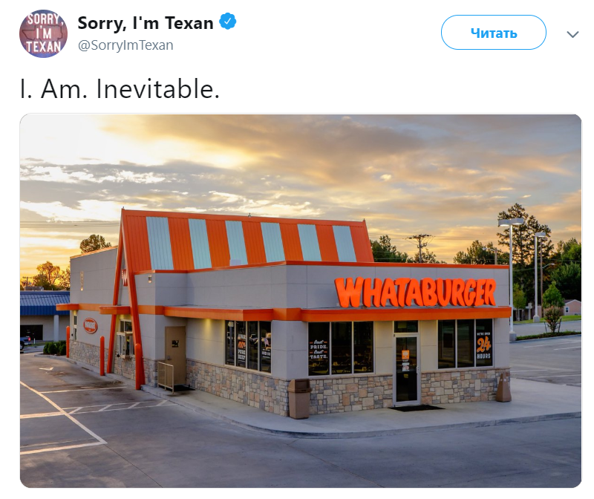Click the blue verified badge
Viewport: 594px width, 499px height.
coord(228,22)
